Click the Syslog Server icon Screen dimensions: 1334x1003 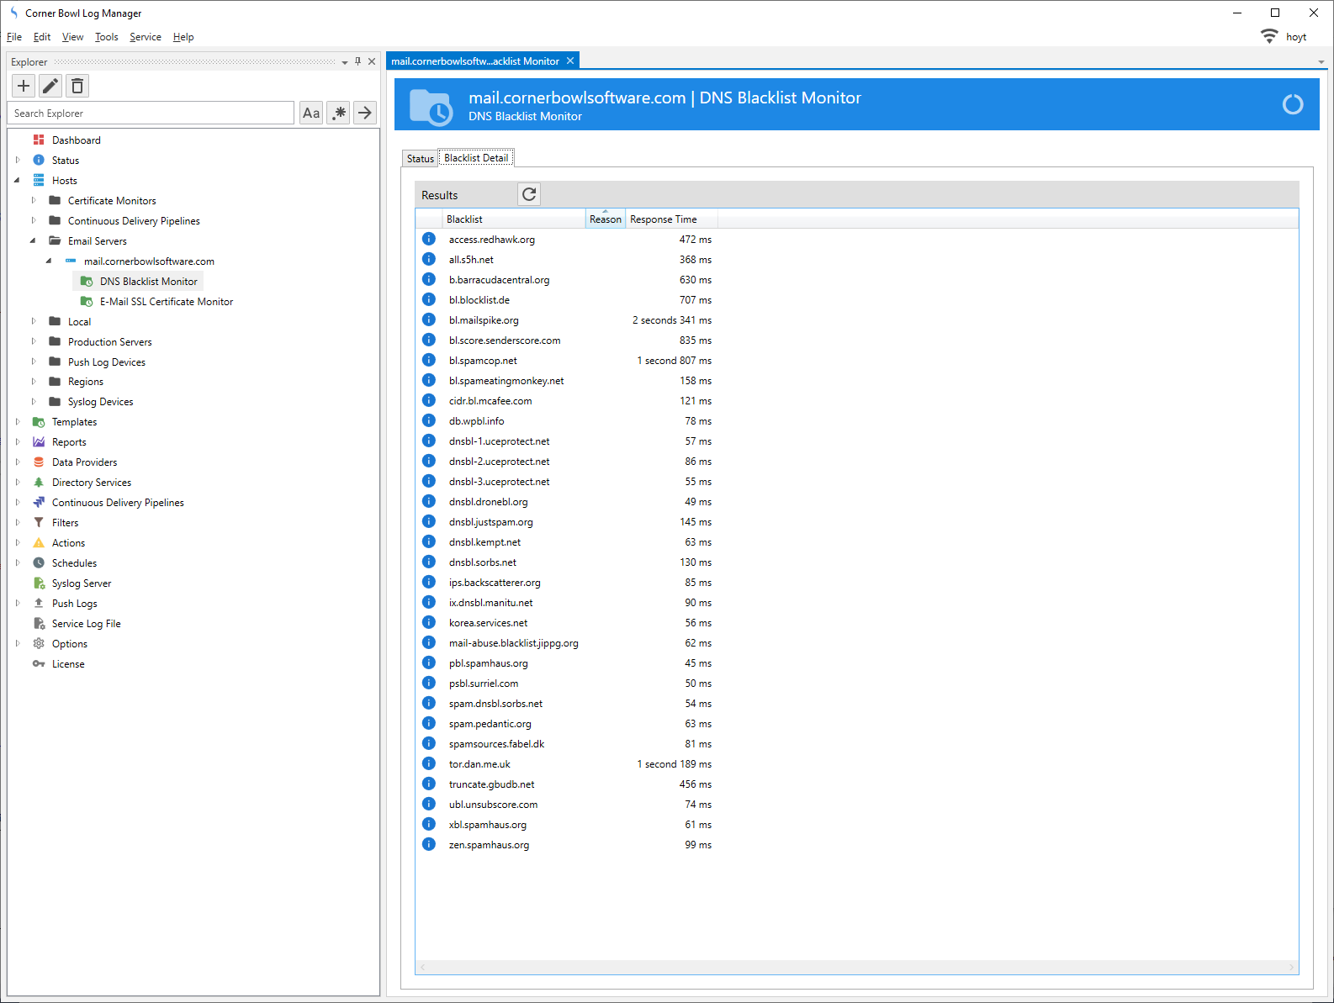(39, 583)
